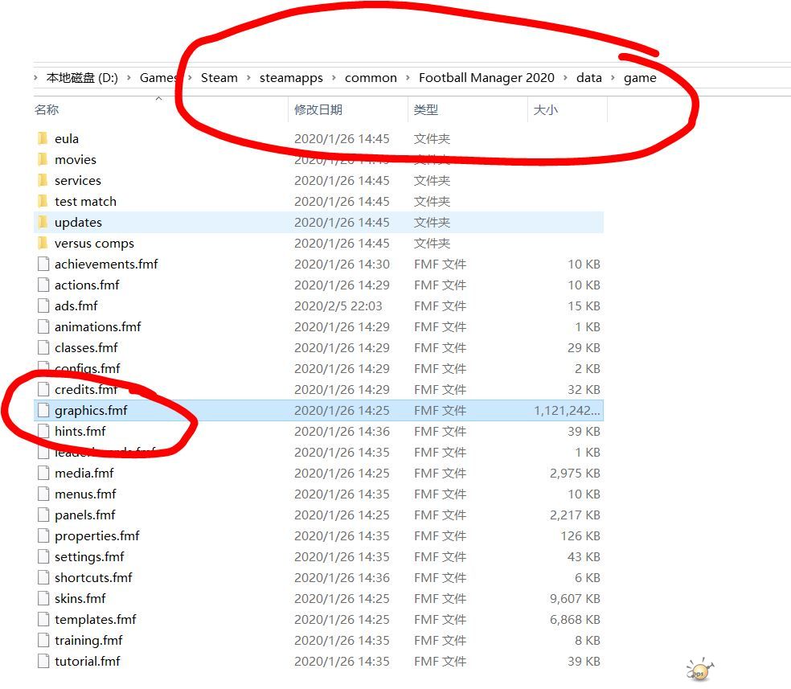Select file name properties.fmf
This screenshot has height=689, width=791.
(96, 535)
